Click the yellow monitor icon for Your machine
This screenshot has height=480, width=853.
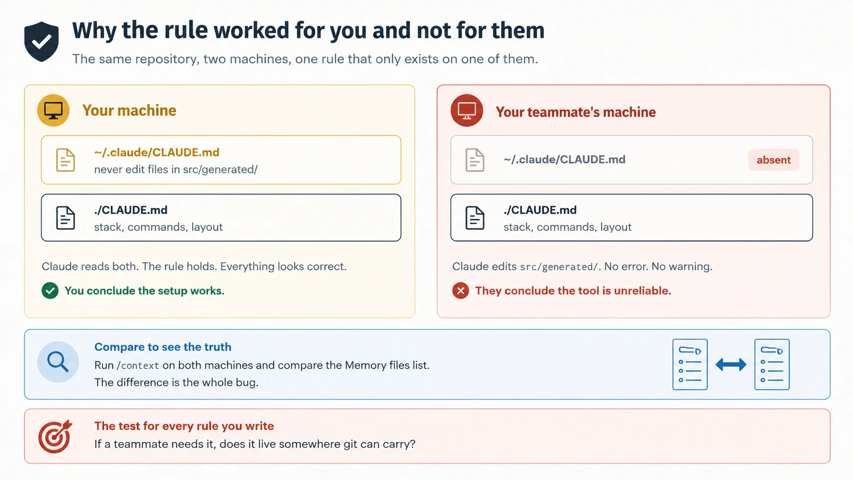53,110
